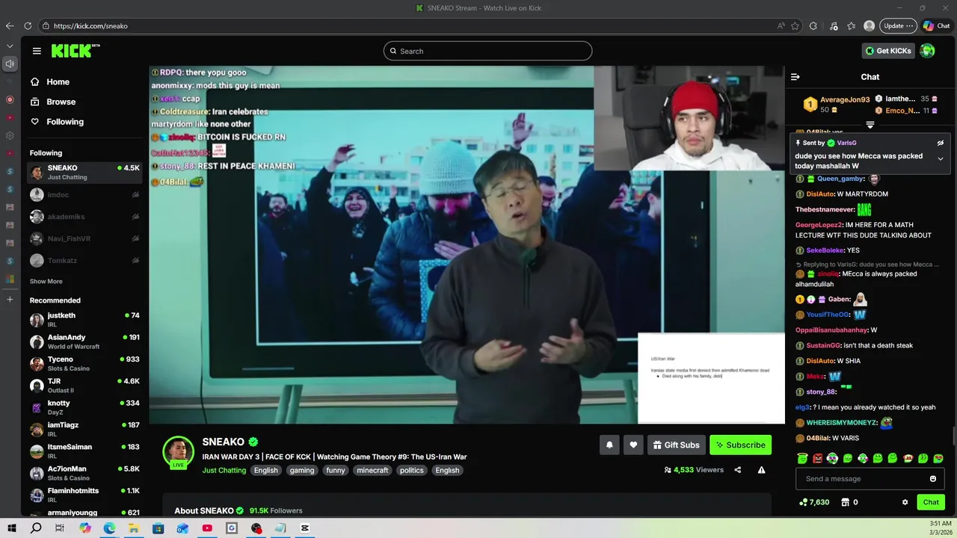The image size is (957, 538).
Task: Open offline channel Tomkatz
Action: click(x=84, y=261)
